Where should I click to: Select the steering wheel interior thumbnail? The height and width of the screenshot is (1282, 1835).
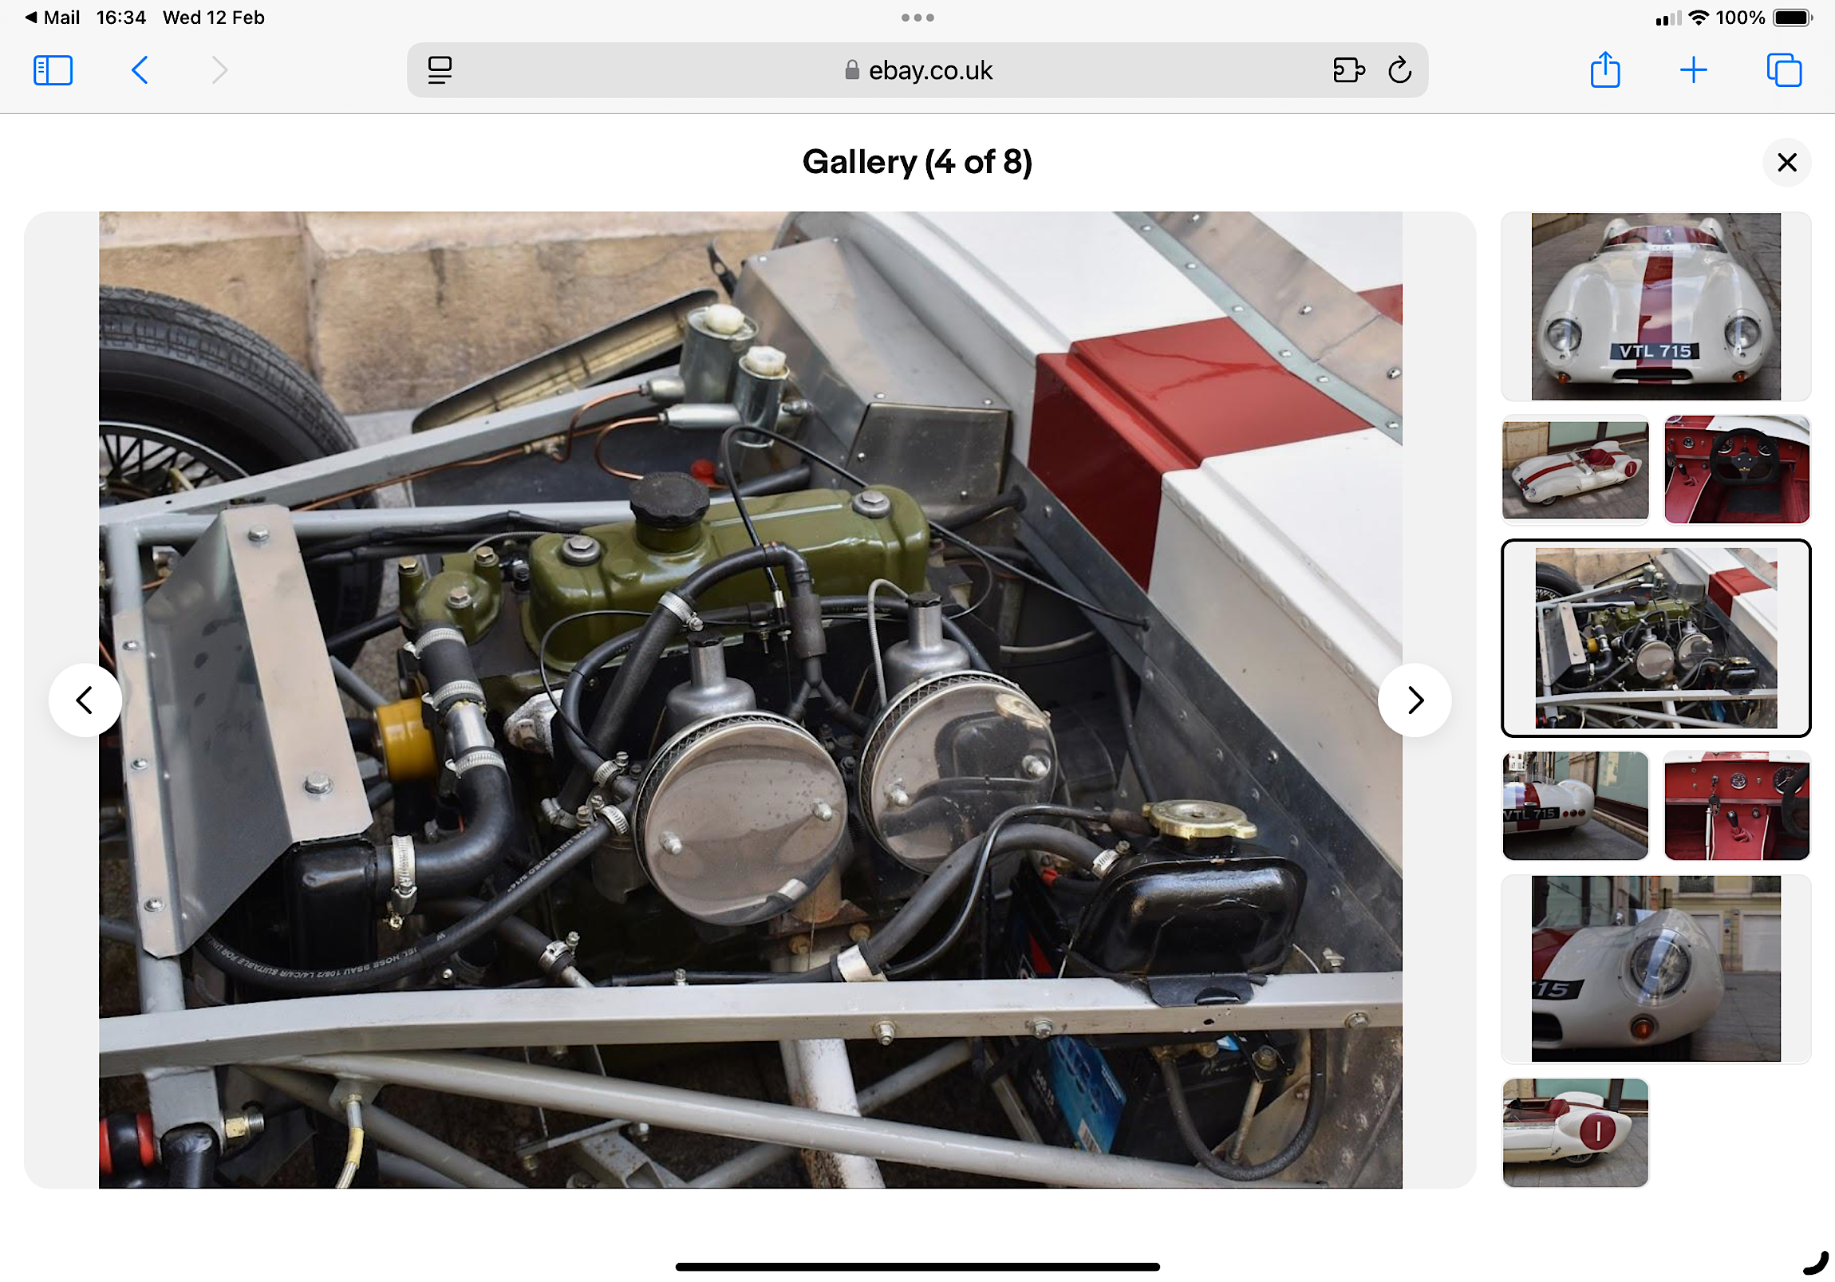click(x=1736, y=470)
